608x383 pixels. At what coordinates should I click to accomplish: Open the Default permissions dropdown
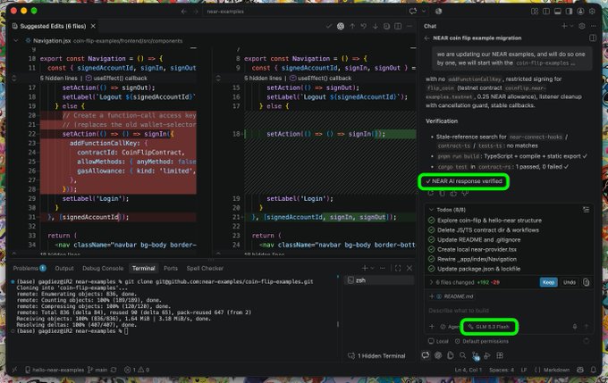coord(482,341)
